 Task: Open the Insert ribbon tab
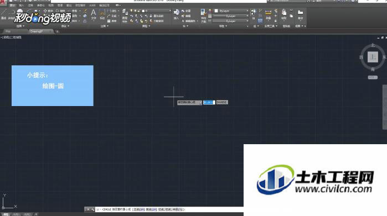pos(21,5)
